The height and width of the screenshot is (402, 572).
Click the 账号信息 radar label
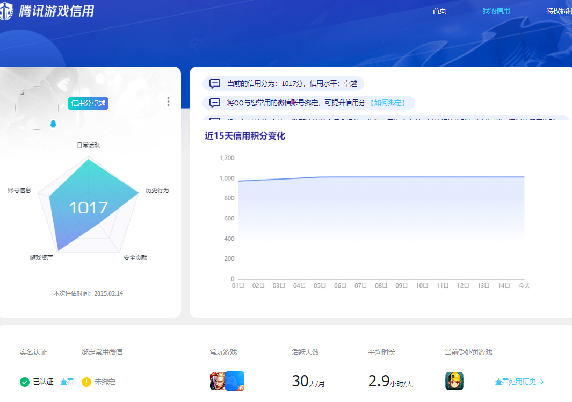(x=19, y=190)
